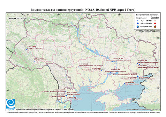Click the legend heading Викиди тепла і їх потужність
This screenshot has height=117, width=166.
click(x=147, y=15)
